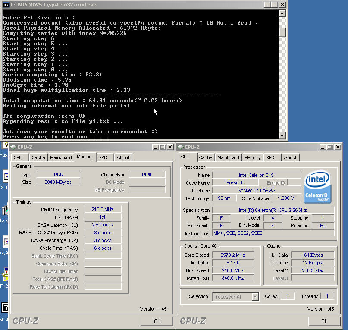Click the scroll-down arrow in cmd window

click(282, 136)
